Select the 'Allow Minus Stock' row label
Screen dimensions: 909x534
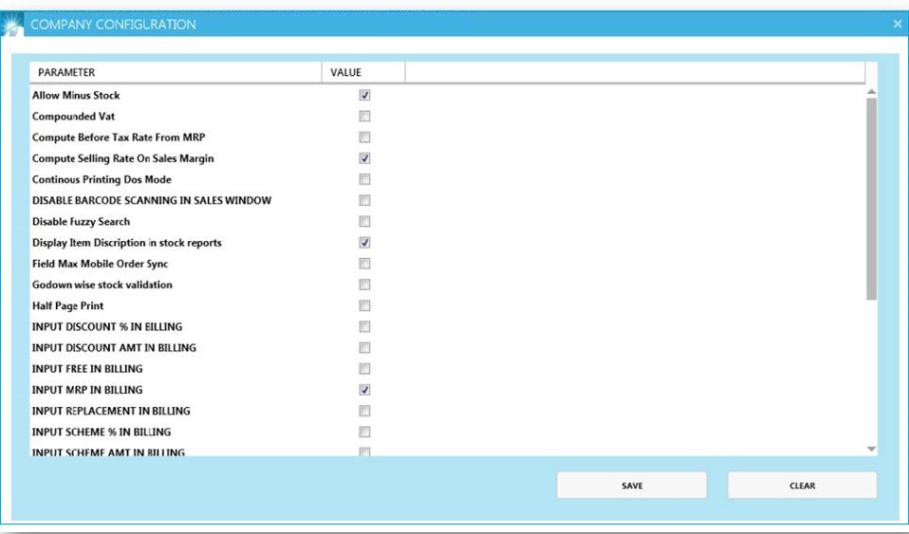pyautogui.click(x=76, y=95)
